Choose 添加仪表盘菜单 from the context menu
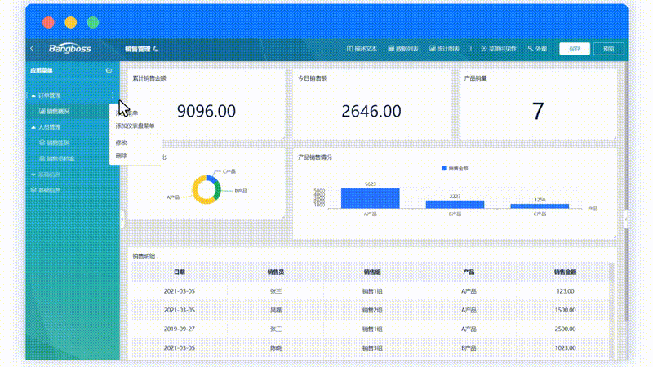The image size is (653, 367). [x=135, y=126]
